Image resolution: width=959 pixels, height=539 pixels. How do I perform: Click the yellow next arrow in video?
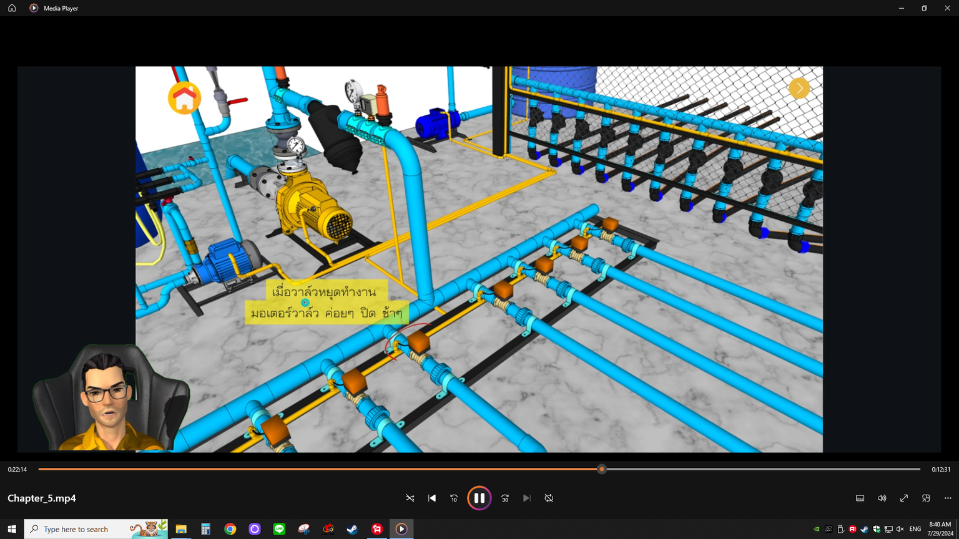point(799,88)
